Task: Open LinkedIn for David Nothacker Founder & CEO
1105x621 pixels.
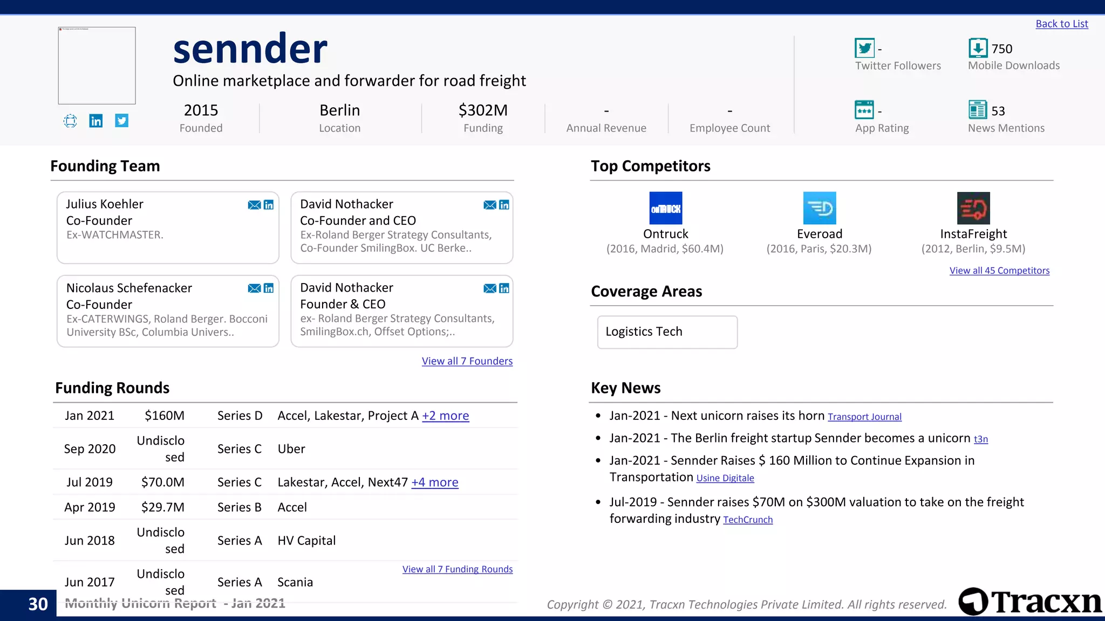Action: click(x=504, y=288)
